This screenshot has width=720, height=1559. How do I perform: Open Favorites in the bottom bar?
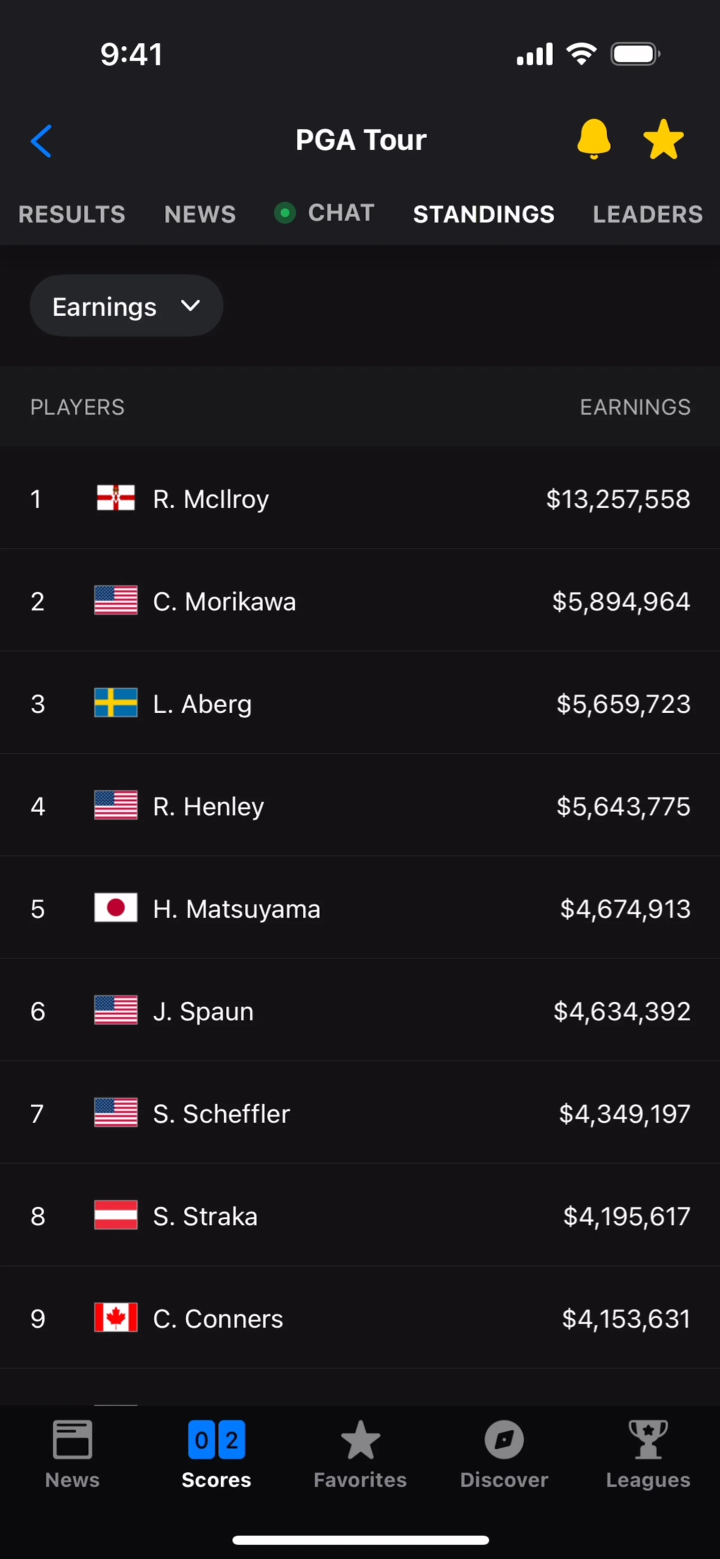[360, 1453]
